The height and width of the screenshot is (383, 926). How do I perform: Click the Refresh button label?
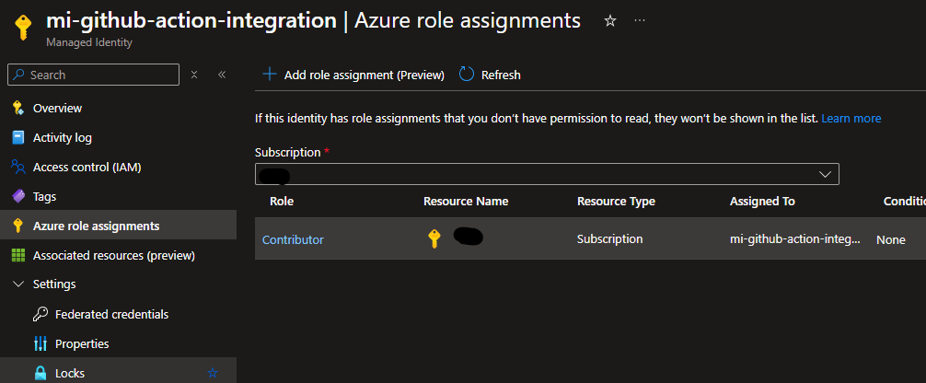point(501,75)
